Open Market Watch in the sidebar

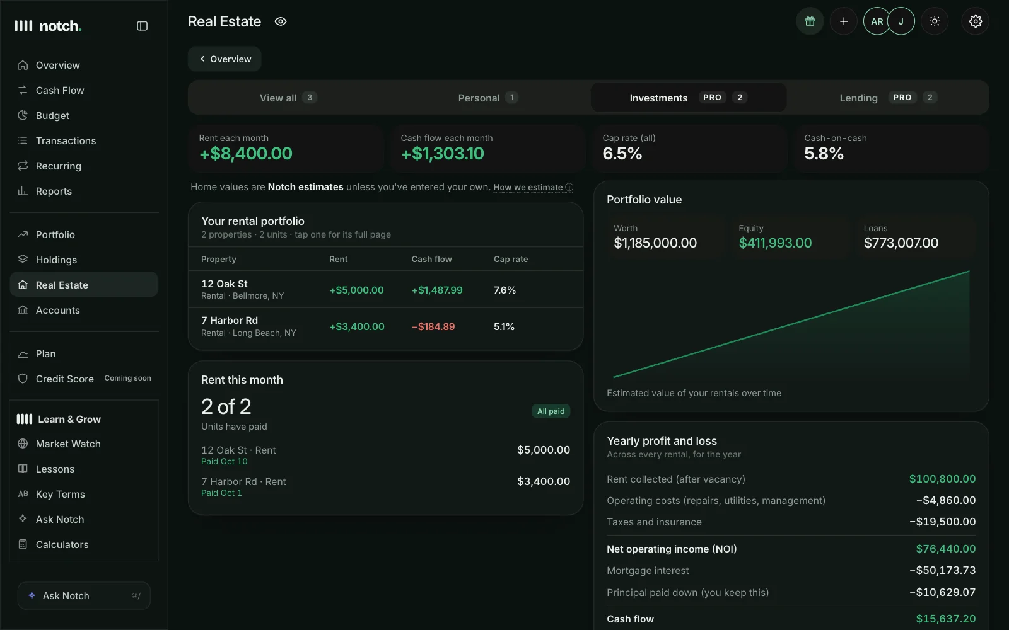tap(84, 444)
